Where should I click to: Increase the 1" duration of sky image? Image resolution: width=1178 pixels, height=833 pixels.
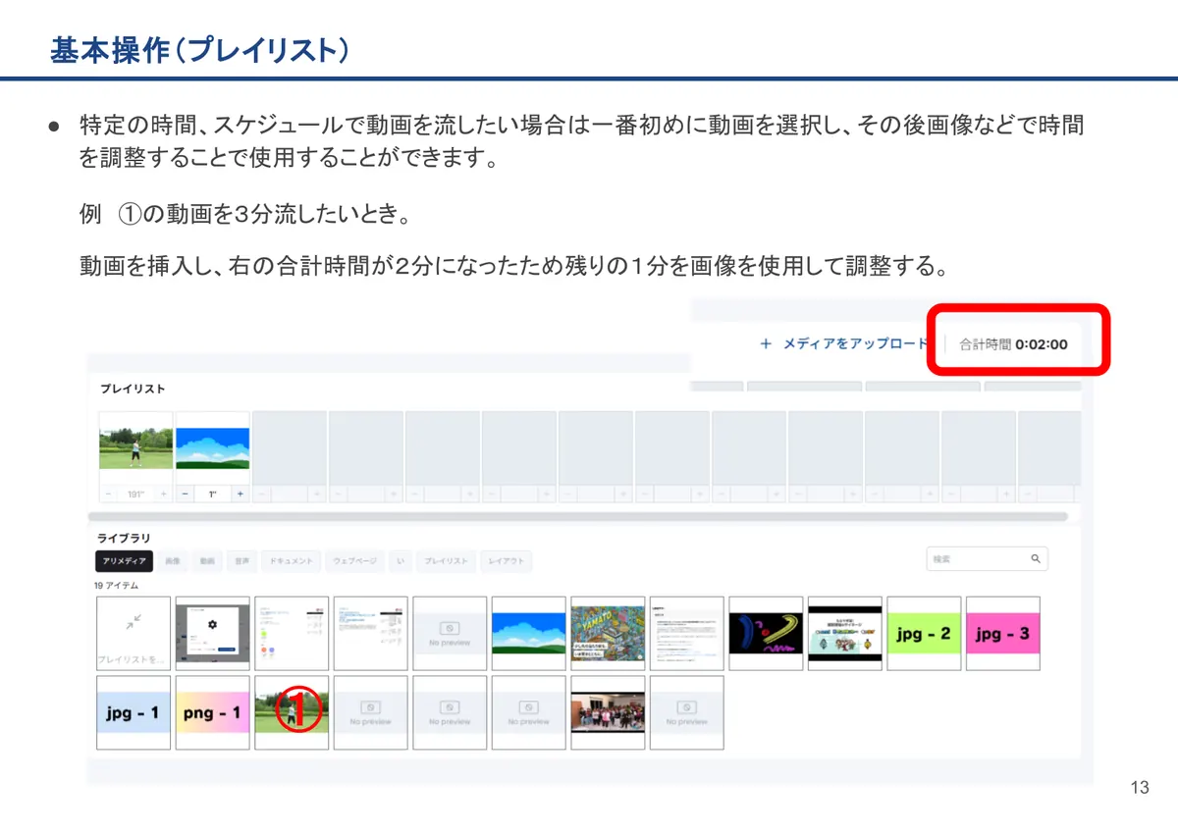241,494
